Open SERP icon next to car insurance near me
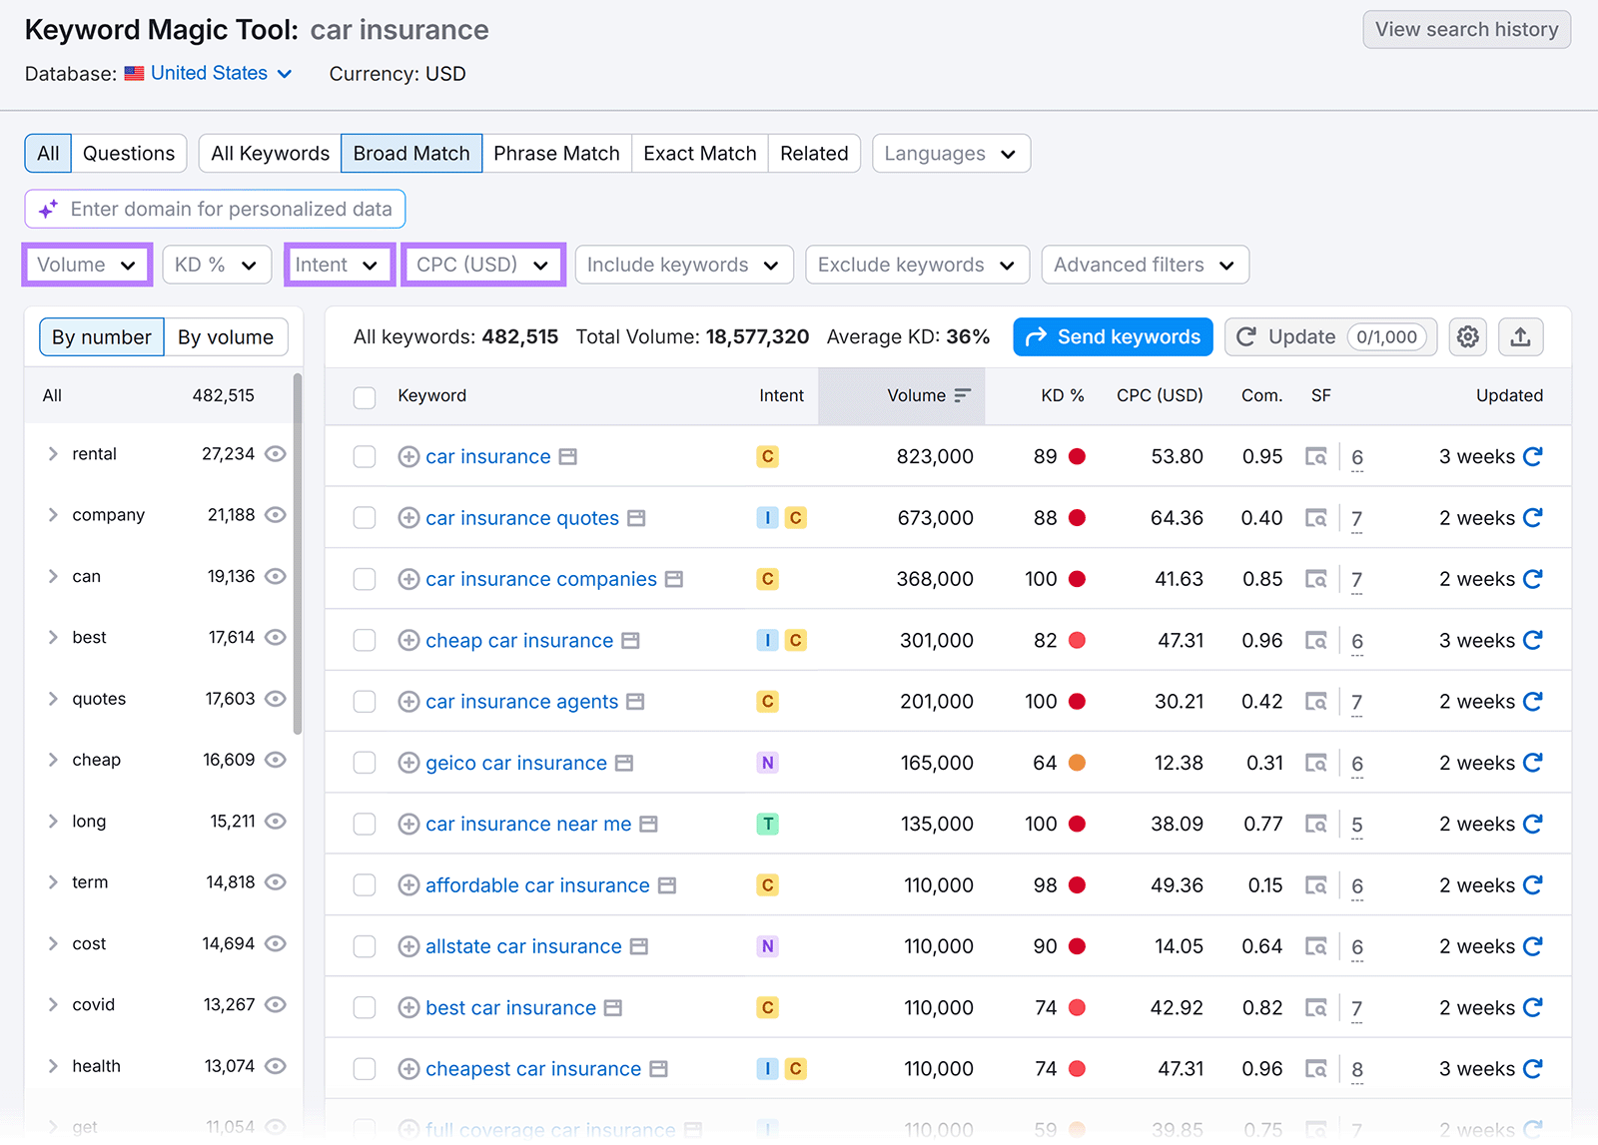The image size is (1598, 1145). pyautogui.click(x=649, y=825)
